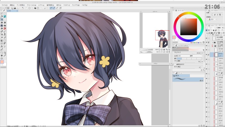Image resolution: width=225 pixels, height=127 pixels.
Task: Hide フォルダー 4 via eye icon
Action: click(206, 46)
